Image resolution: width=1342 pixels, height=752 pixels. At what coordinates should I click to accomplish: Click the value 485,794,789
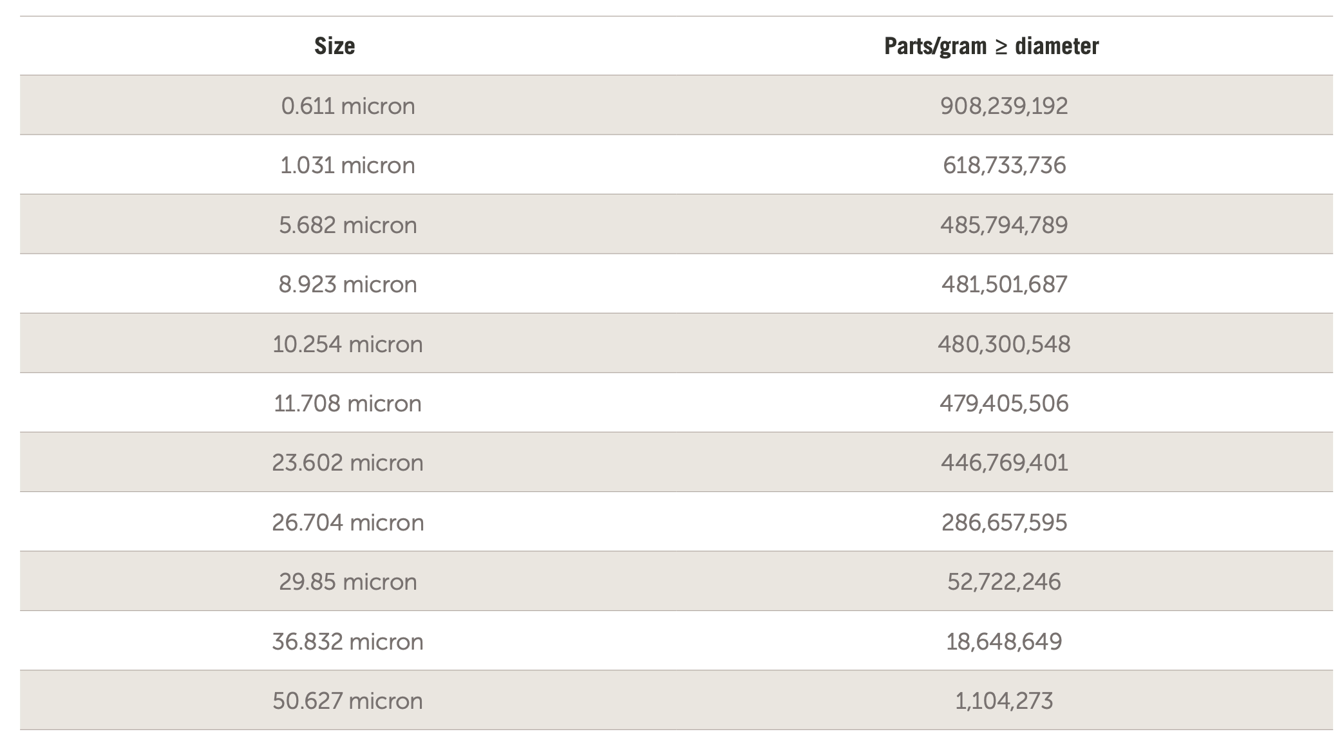[x=1004, y=225]
